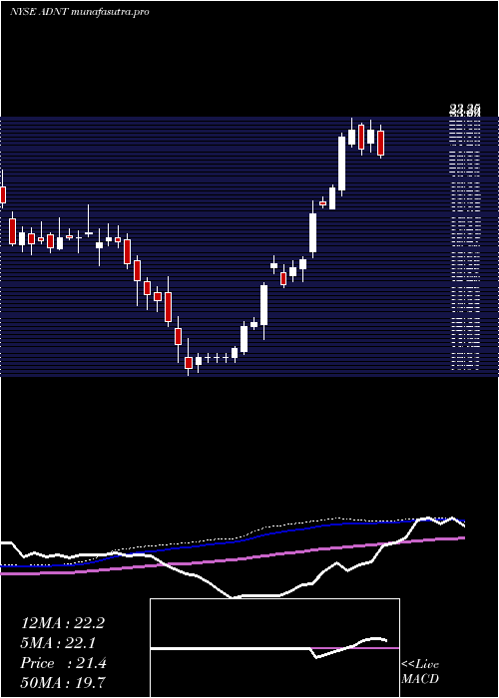Click the Price : 21.4 readout

[63, 663]
